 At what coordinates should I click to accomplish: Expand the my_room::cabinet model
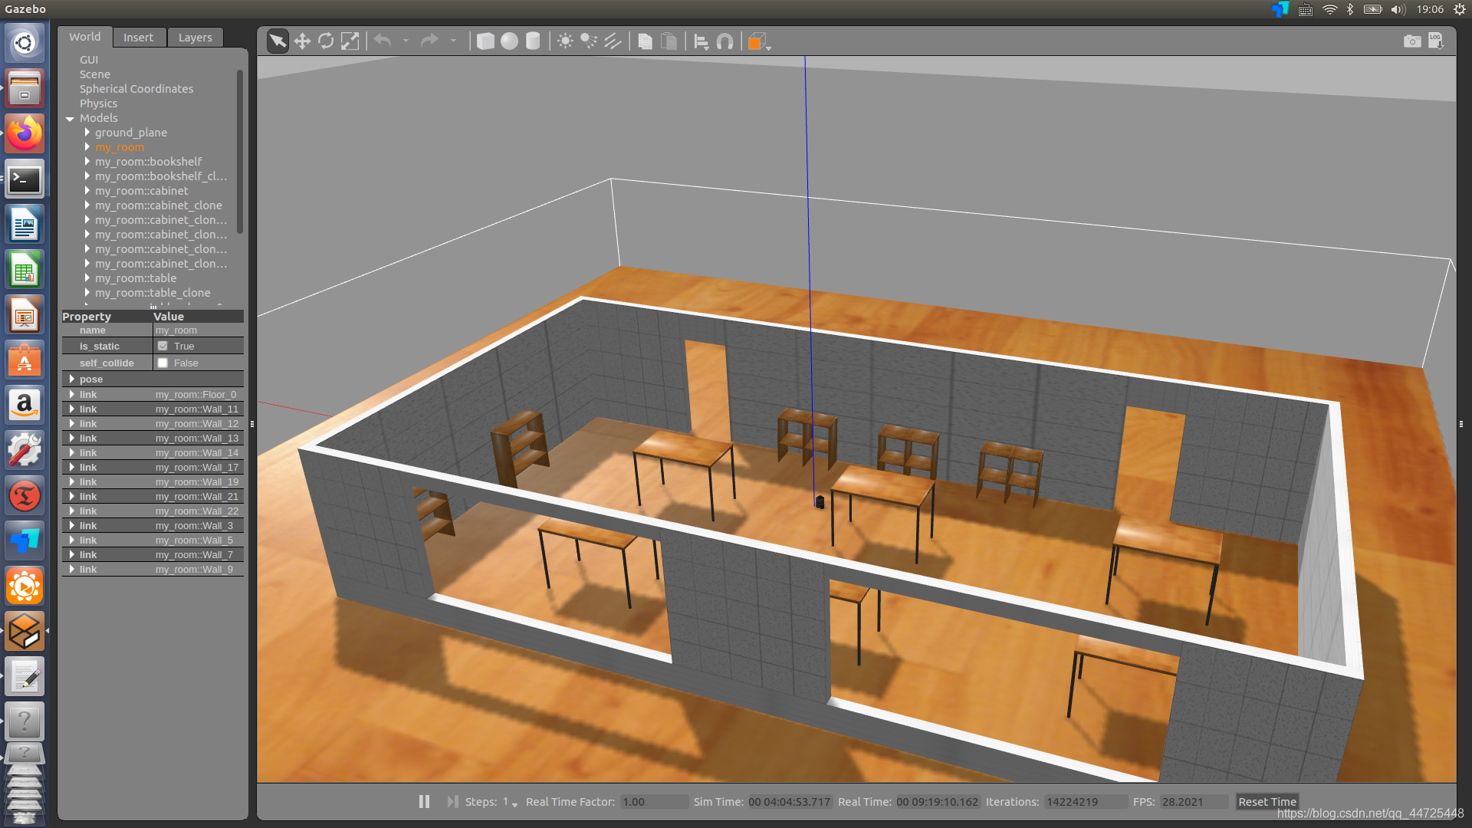tap(87, 191)
